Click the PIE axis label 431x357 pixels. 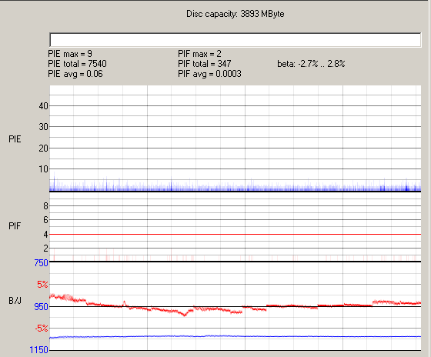[x=15, y=138]
